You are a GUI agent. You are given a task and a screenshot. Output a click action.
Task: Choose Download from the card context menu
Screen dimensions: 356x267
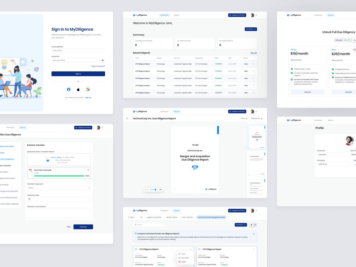tap(183, 258)
